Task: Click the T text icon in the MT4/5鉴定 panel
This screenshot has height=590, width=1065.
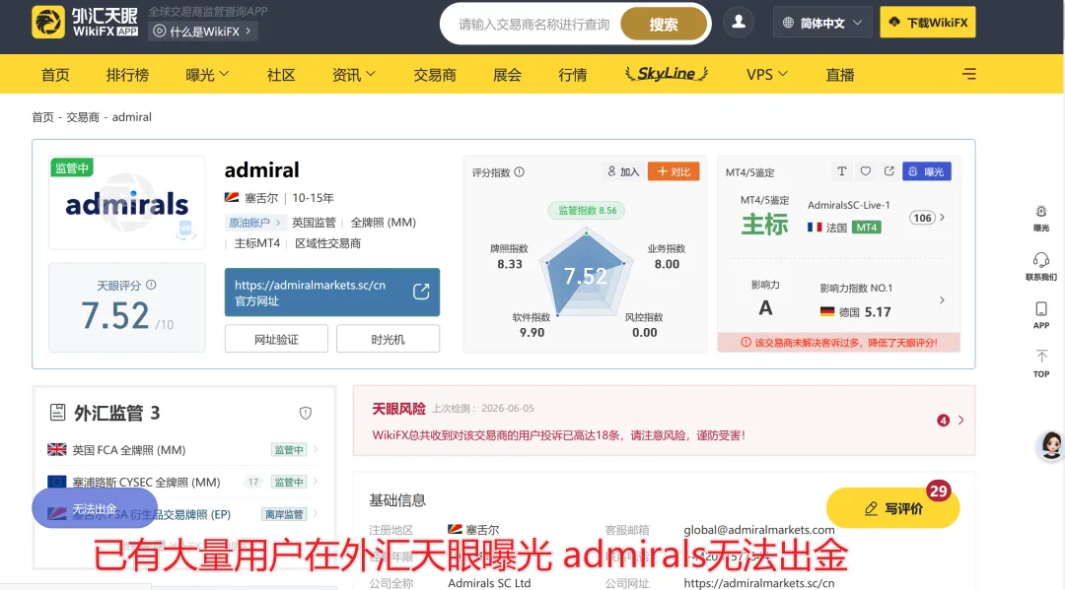Action: [841, 171]
